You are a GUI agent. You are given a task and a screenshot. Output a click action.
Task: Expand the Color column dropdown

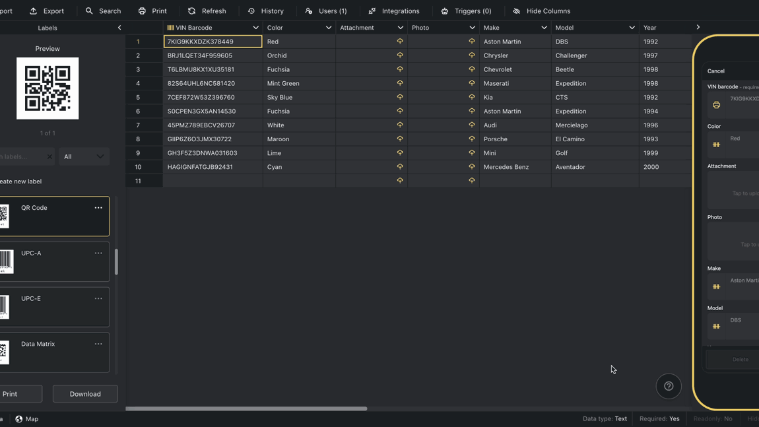328,28
